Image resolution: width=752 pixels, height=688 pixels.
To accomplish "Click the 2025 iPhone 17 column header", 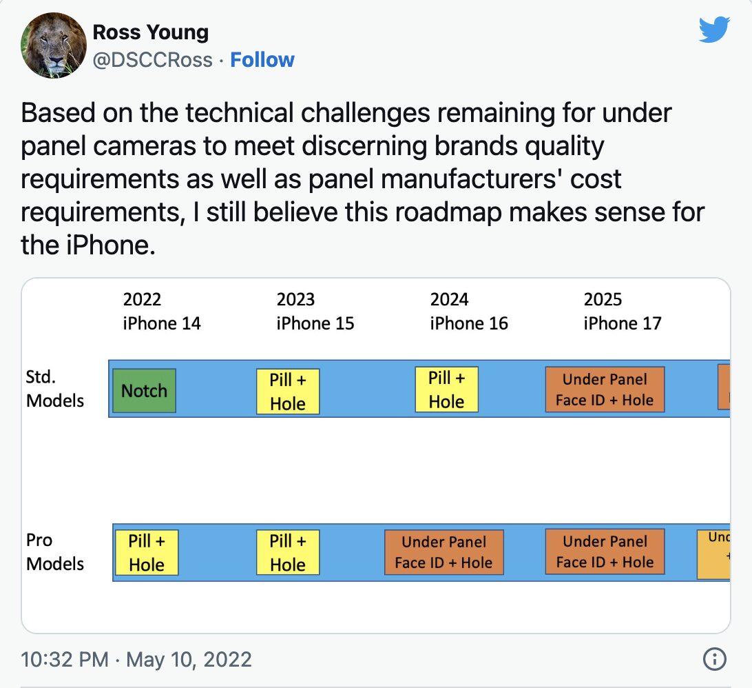I will pyautogui.click(x=623, y=311).
